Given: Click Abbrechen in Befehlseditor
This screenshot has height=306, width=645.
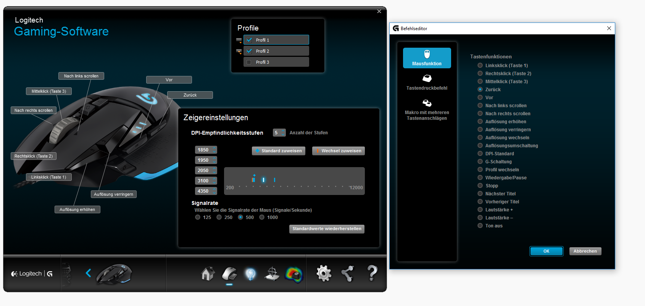Looking at the screenshot, I should tap(585, 251).
